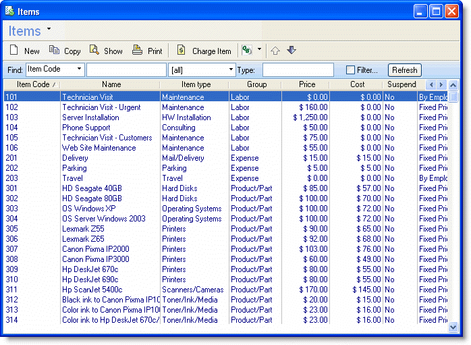Sort by the Price column header

click(307, 85)
